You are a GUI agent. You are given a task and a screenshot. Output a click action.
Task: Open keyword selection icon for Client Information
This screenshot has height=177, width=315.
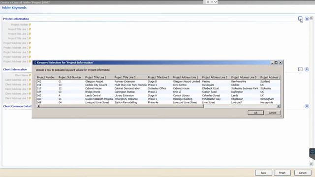(300, 69)
